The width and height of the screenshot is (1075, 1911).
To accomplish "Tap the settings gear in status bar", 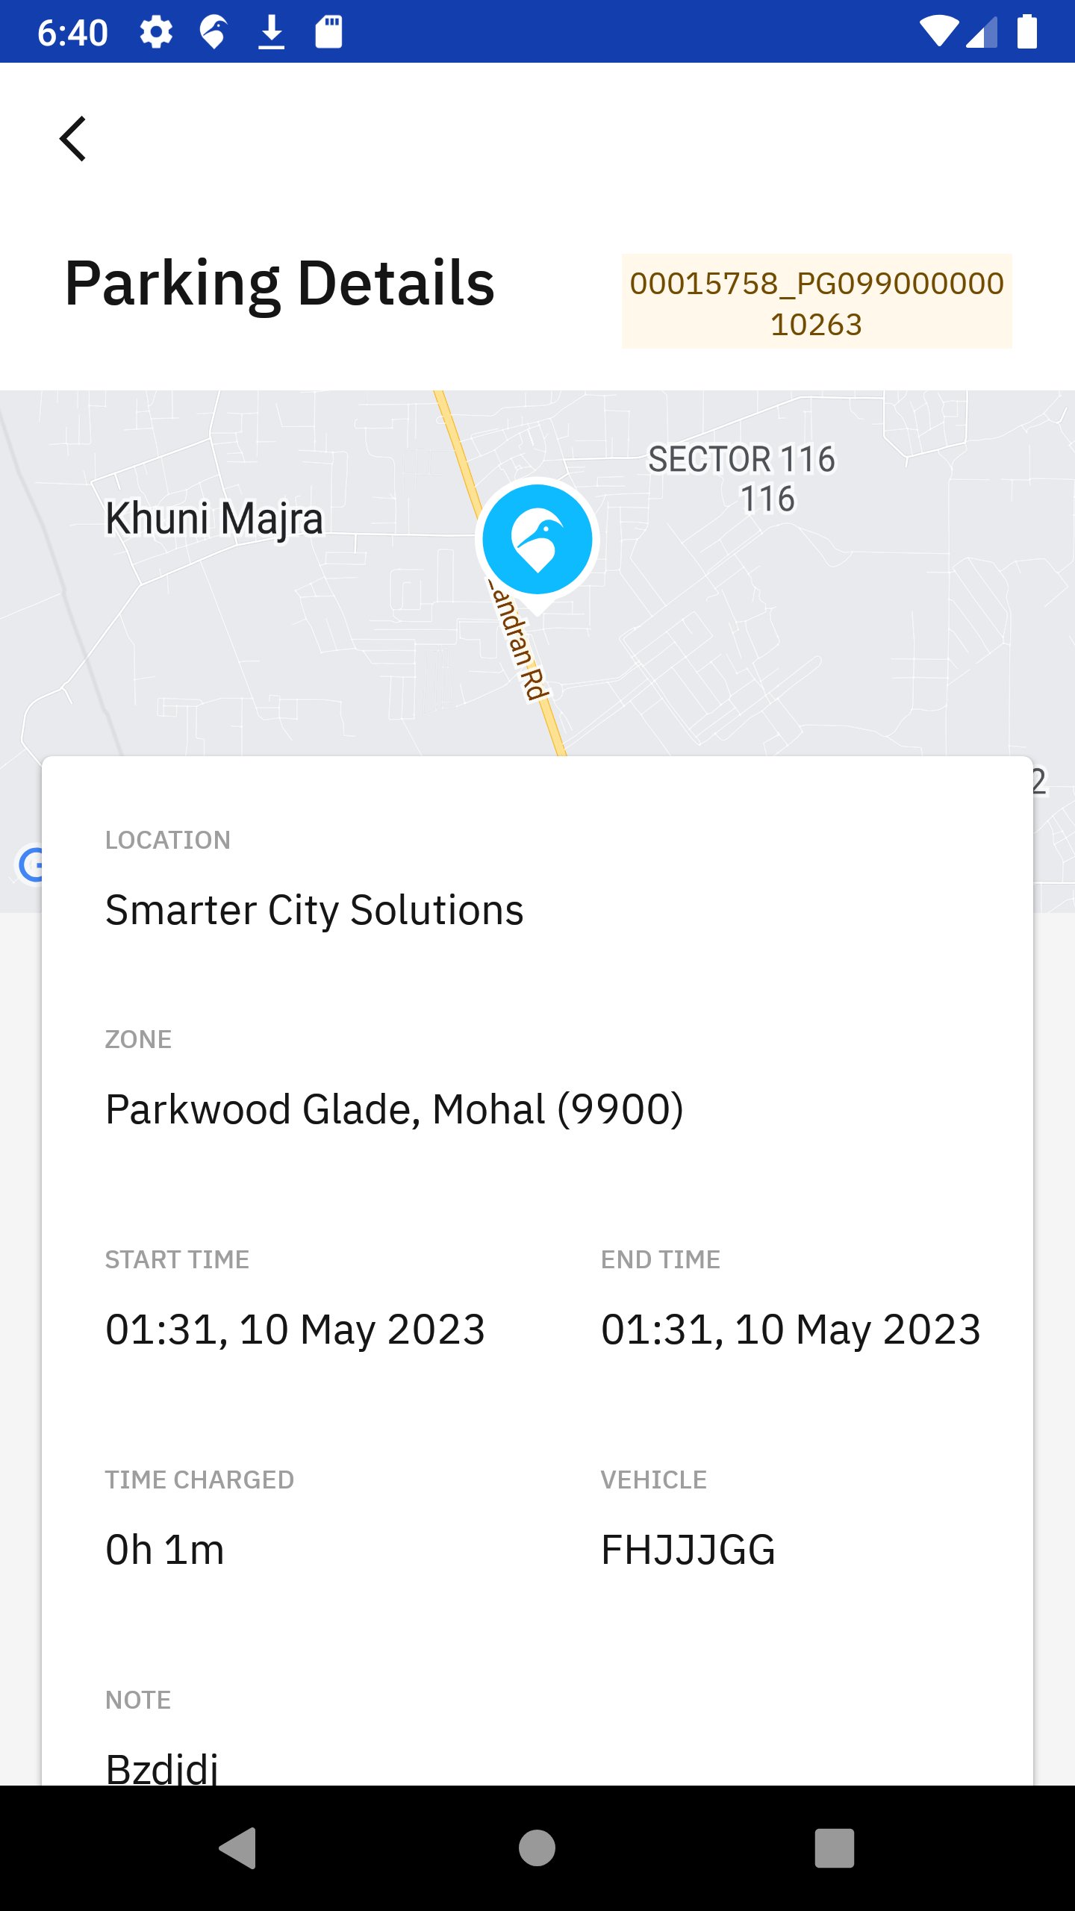I will [x=156, y=33].
